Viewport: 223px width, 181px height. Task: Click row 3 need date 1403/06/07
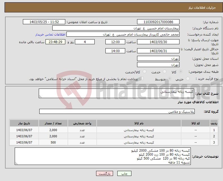(x=24, y=142)
